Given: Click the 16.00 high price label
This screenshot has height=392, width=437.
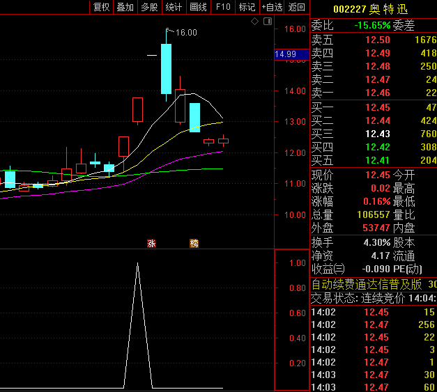Looking at the screenshot, I should [x=186, y=33].
